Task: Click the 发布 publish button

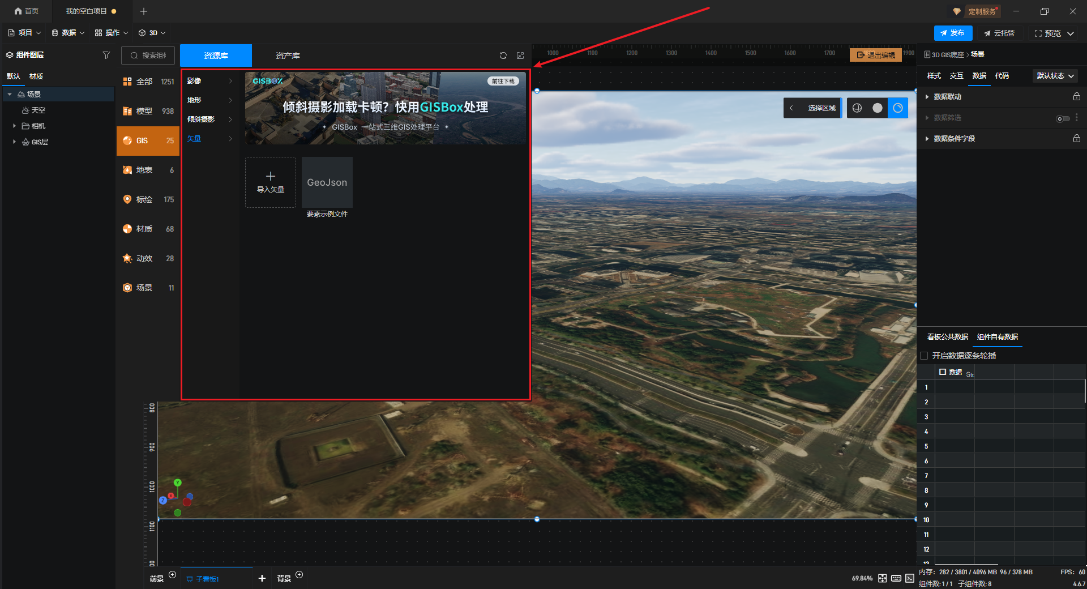Action: coord(953,33)
